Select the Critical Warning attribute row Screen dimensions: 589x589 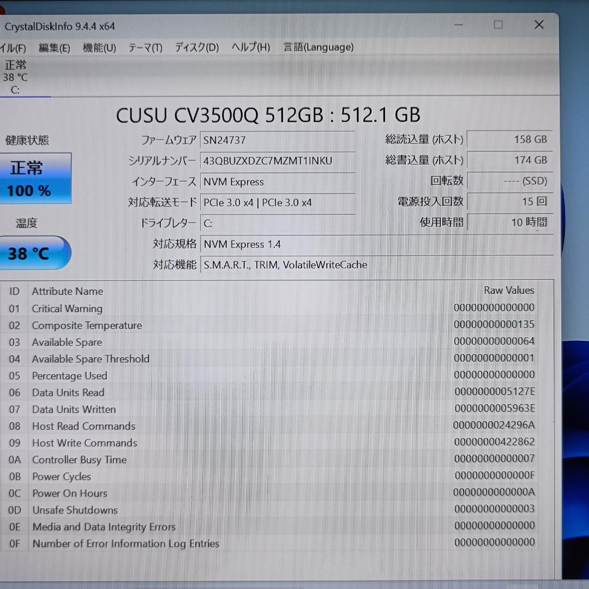[218, 308]
